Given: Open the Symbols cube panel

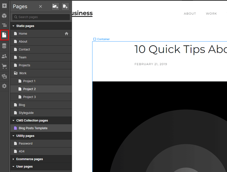Looking at the screenshot, I should [x=4, y=16].
